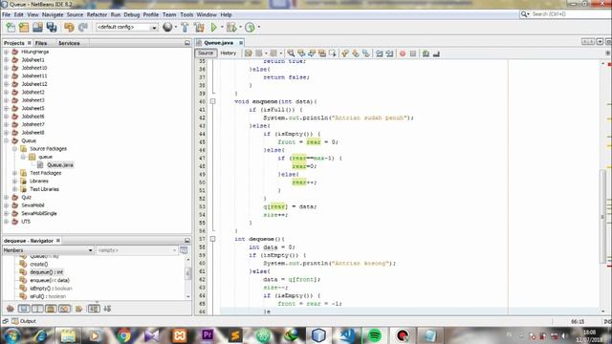Click the Undo toolbar icon

coord(69,27)
